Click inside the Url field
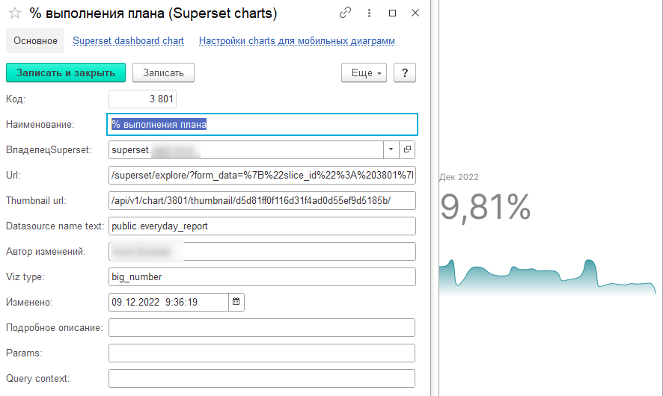Image resolution: width=663 pixels, height=396 pixels. click(x=262, y=175)
